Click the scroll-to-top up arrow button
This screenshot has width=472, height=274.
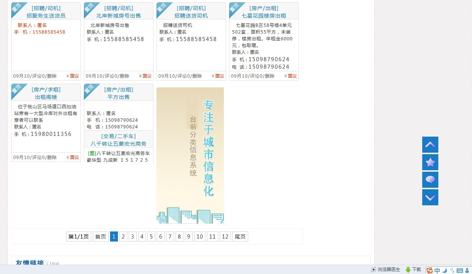click(430, 144)
